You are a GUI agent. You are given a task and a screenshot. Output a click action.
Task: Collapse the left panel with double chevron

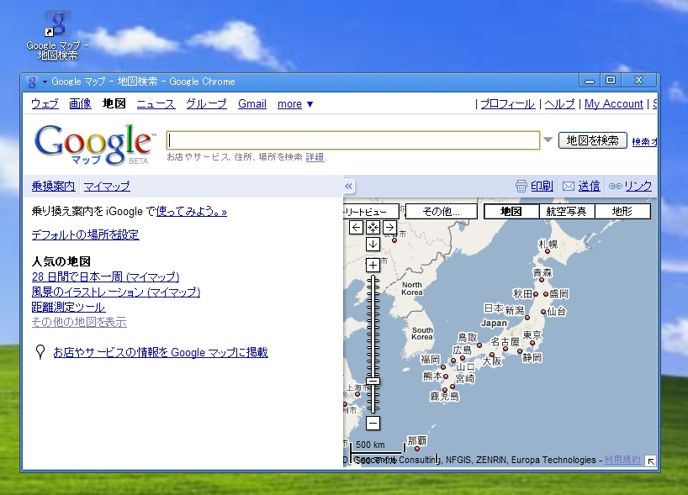348,187
